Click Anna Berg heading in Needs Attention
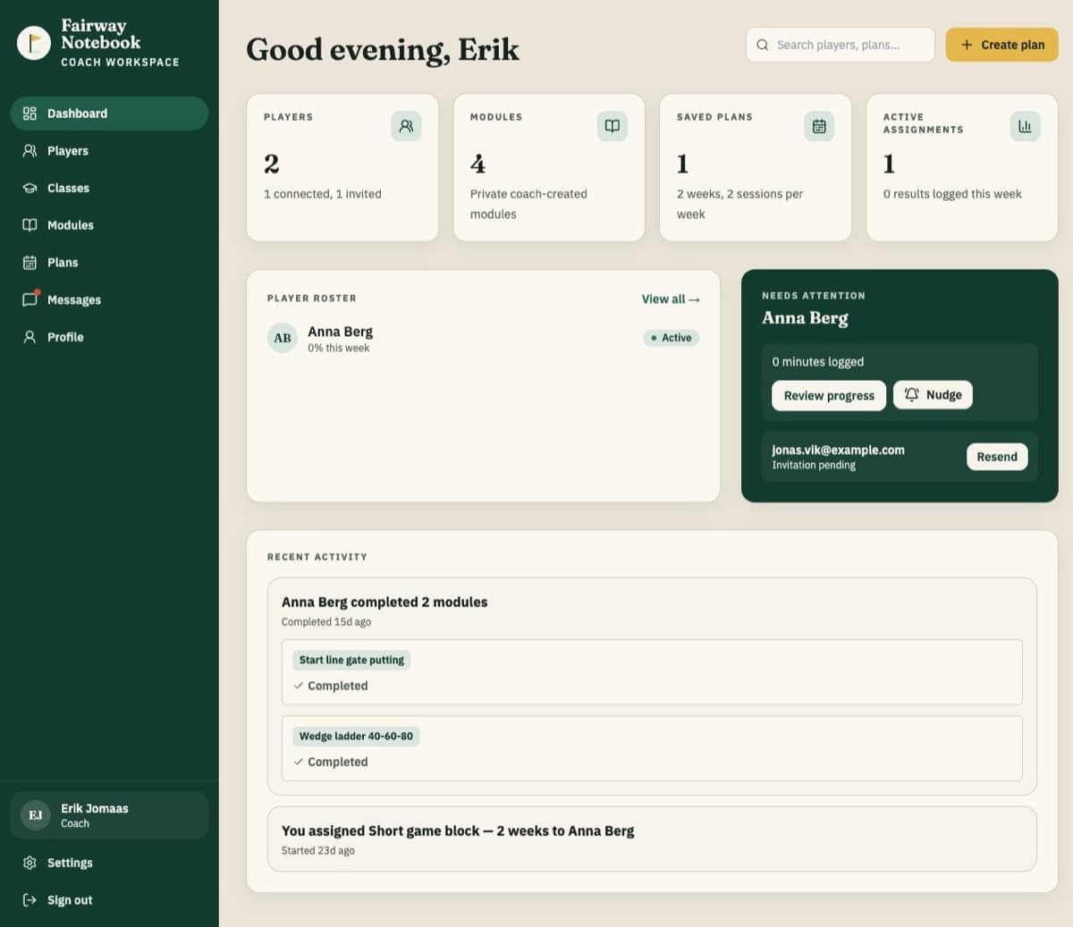 (805, 318)
